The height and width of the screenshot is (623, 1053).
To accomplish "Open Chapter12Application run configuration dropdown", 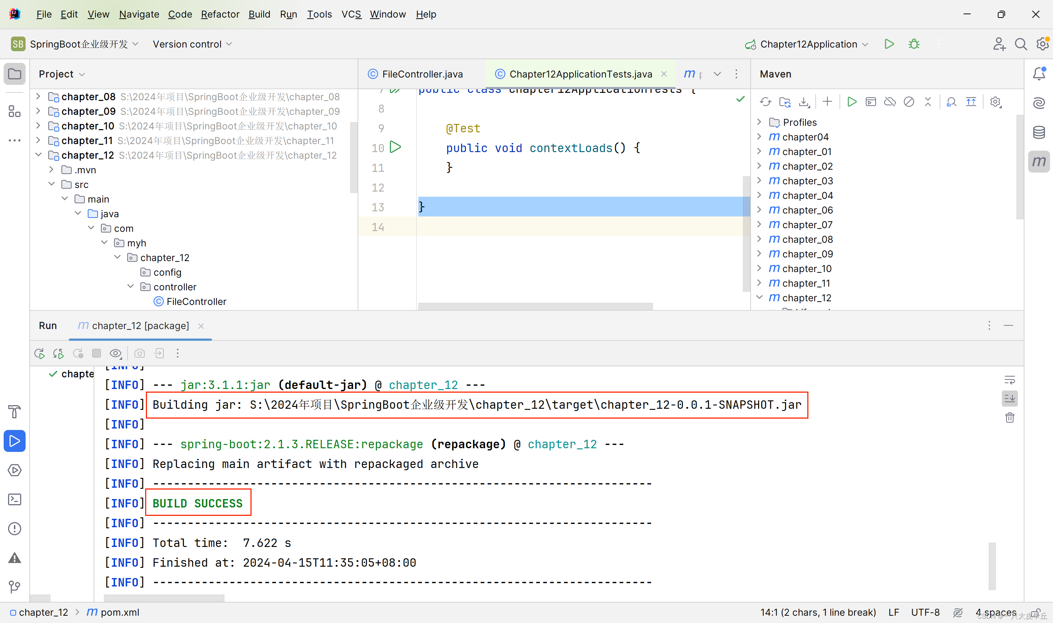I will pyautogui.click(x=808, y=44).
